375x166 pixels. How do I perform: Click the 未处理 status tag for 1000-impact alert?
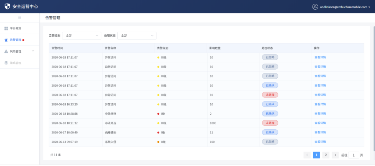[x=270, y=123]
